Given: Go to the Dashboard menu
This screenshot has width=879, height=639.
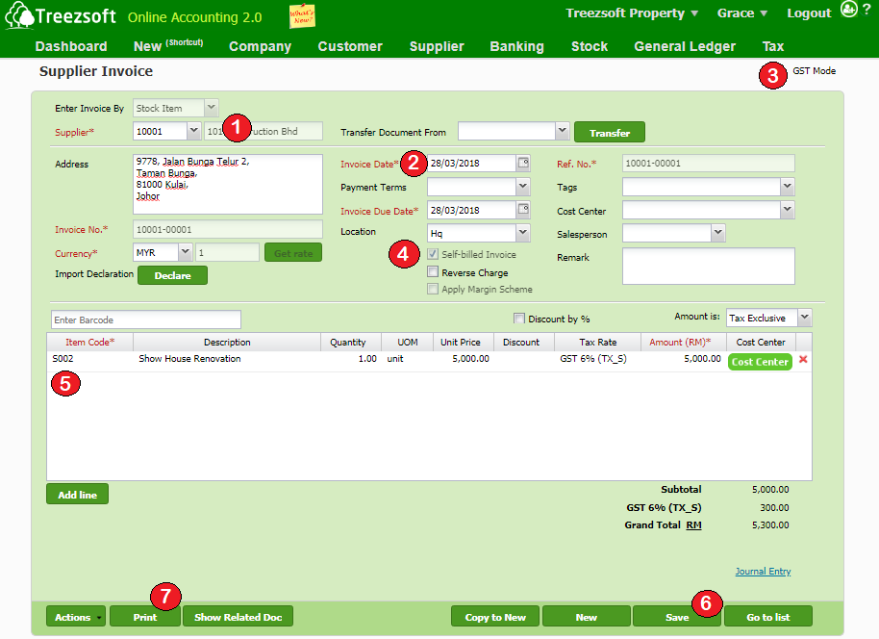Looking at the screenshot, I should pos(71,46).
